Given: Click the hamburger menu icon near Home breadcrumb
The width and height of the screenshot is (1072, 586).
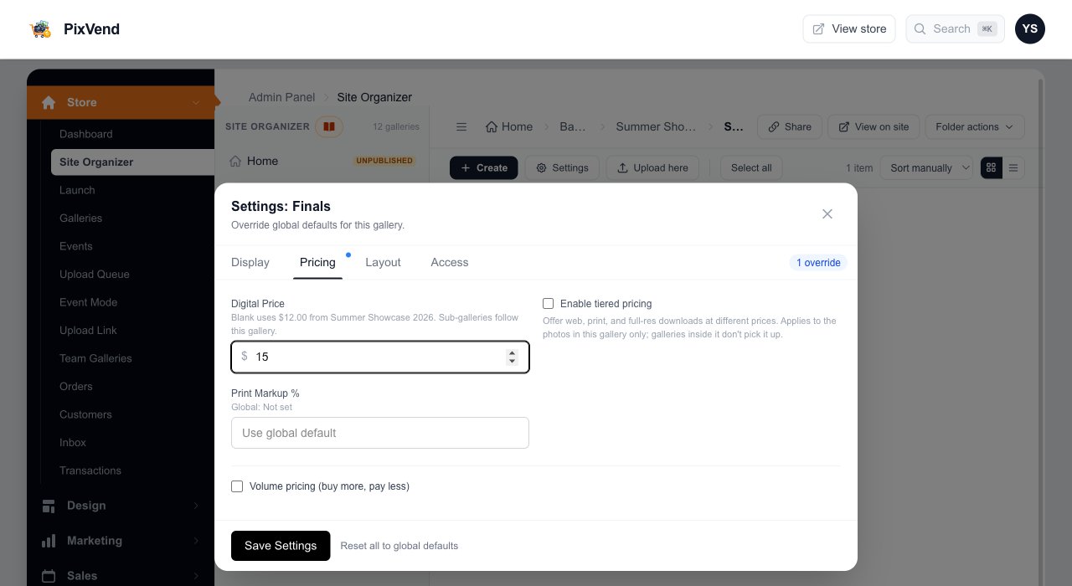Looking at the screenshot, I should click(461, 127).
